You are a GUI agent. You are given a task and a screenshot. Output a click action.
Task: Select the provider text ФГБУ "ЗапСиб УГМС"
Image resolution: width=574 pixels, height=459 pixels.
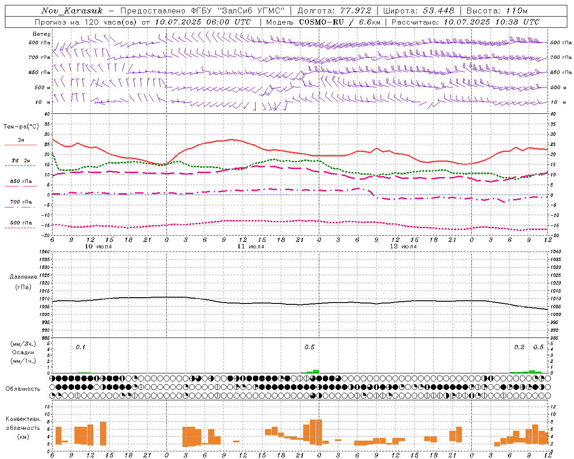pyautogui.click(x=239, y=11)
